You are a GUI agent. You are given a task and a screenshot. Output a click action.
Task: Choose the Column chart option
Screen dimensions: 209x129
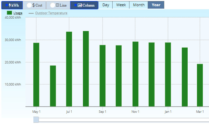pos(84,5)
